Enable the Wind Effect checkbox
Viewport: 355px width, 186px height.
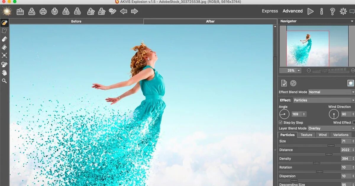354,122
